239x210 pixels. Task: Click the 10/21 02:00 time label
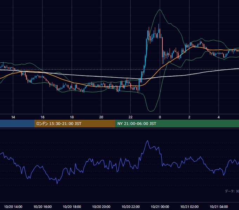click(x=189, y=206)
